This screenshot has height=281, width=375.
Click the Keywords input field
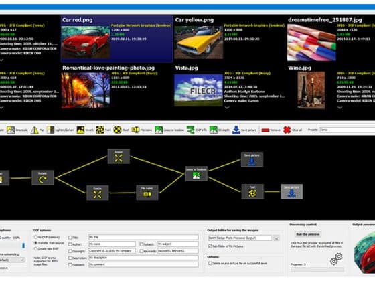[177, 251]
